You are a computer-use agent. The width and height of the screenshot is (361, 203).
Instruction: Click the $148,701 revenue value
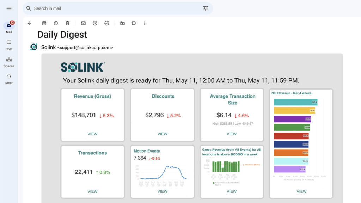point(84,115)
